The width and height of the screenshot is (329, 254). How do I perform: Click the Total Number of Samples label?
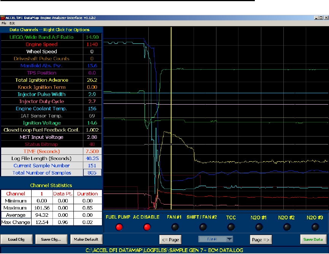41,173
